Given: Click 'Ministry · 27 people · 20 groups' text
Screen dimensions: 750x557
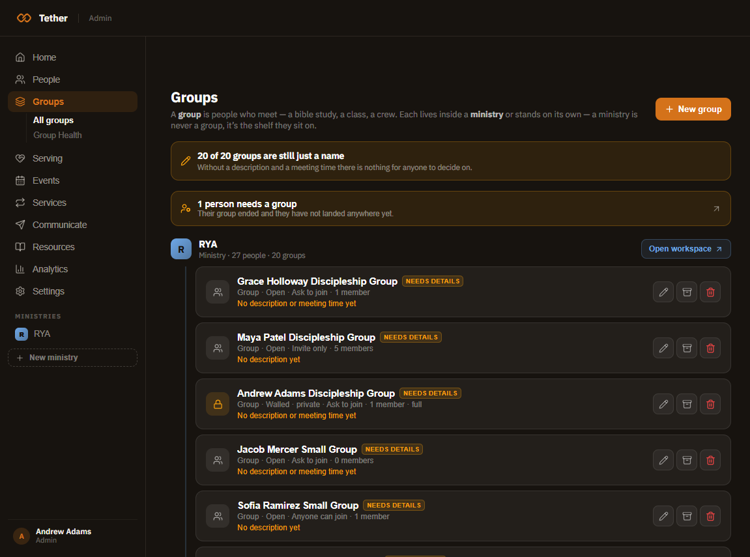Looking at the screenshot, I should coord(252,255).
